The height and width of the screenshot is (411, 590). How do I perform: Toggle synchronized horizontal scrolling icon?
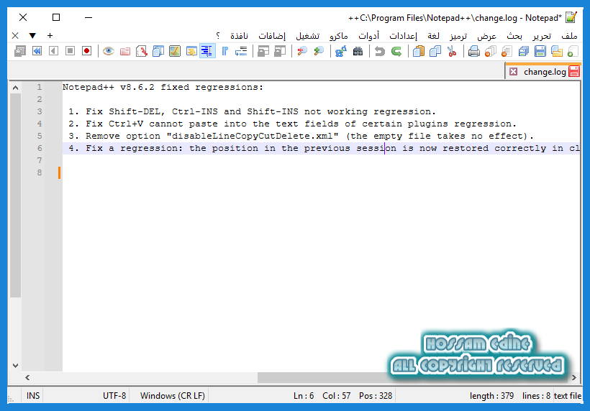coord(263,51)
